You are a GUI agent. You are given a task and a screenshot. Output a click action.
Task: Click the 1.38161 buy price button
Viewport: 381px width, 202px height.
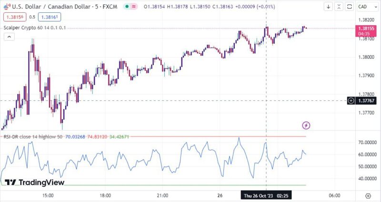50,17
